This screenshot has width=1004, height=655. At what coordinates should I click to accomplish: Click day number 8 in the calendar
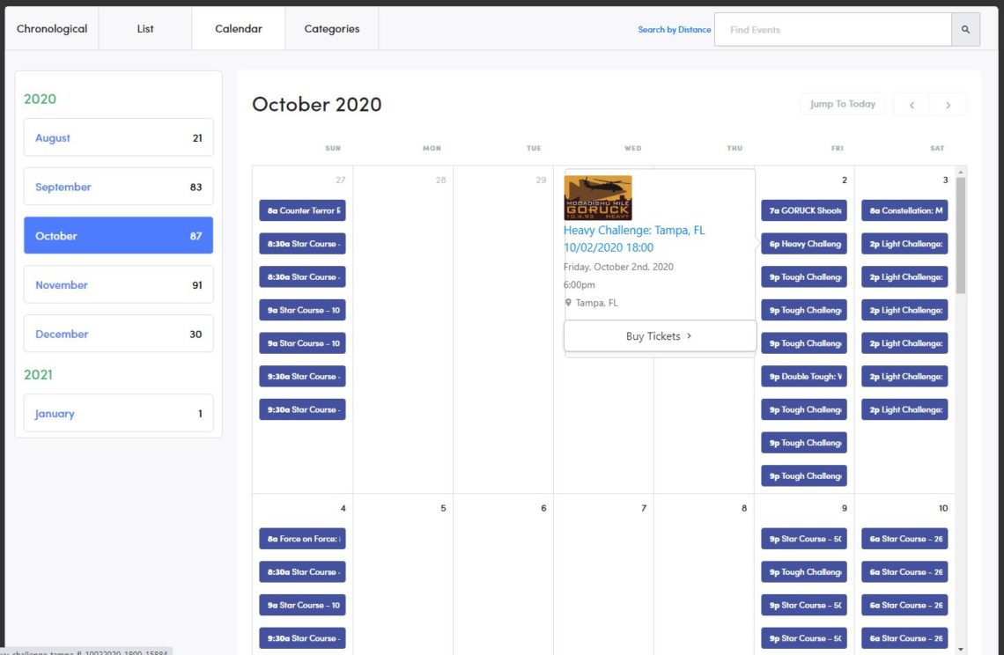pos(744,508)
